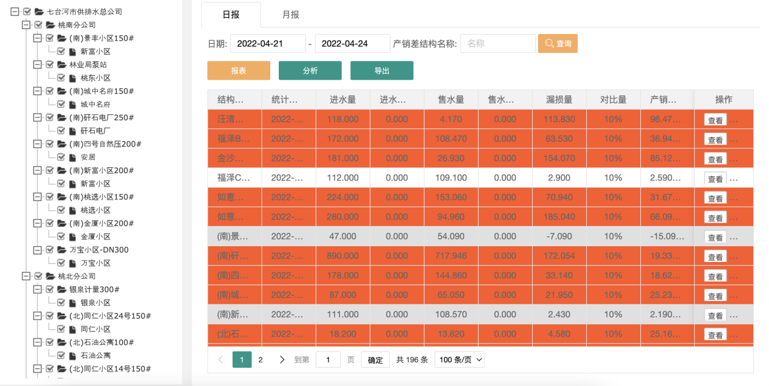The image size is (769, 386).
Task: Toggle checkbox for 桃北分公司
Action: click(38, 276)
